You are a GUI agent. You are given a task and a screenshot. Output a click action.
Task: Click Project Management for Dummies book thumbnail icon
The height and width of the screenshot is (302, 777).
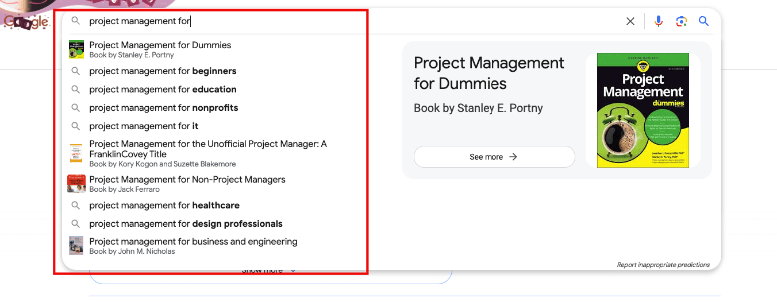coord(76,49)
